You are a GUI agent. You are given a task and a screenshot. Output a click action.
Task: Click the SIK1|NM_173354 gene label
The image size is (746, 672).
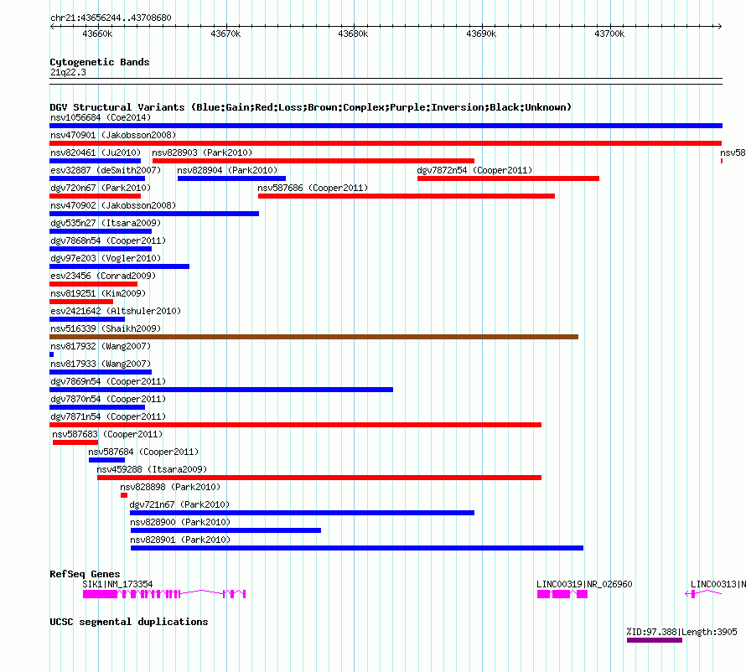point(117,584)
